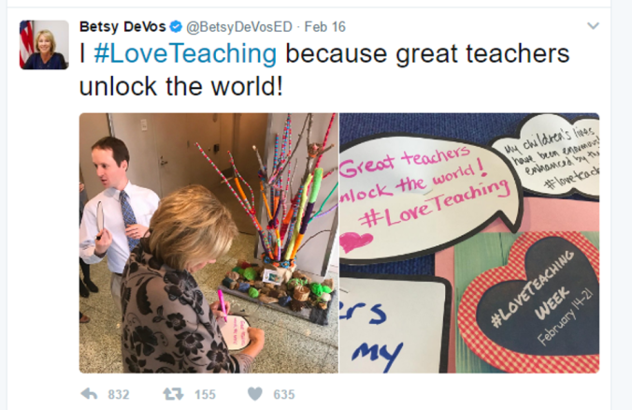Image resolution: width=632 pixels, height=410 pixels.
Task: Click the retweet icon
Action: point(173,394)
